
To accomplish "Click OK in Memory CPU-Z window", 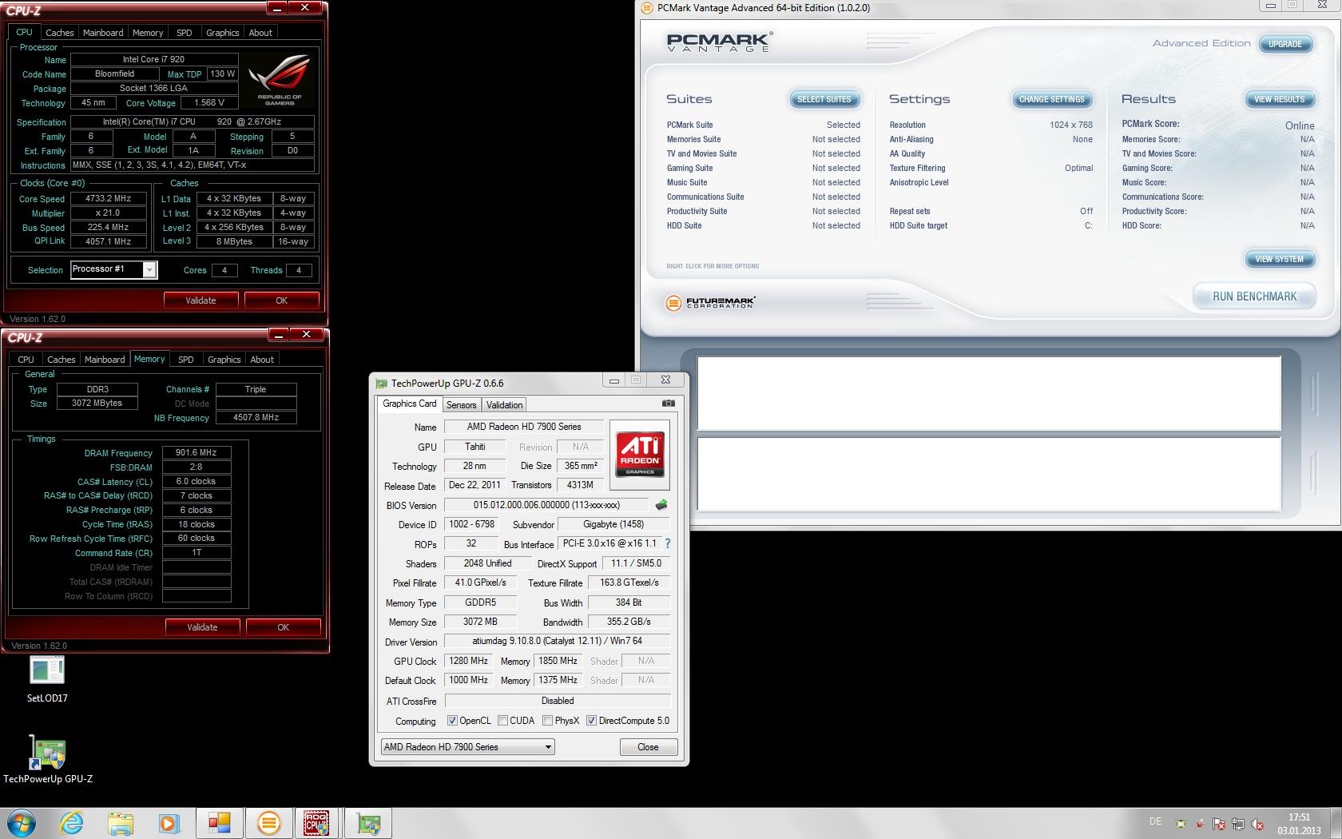I will point(283,627).
